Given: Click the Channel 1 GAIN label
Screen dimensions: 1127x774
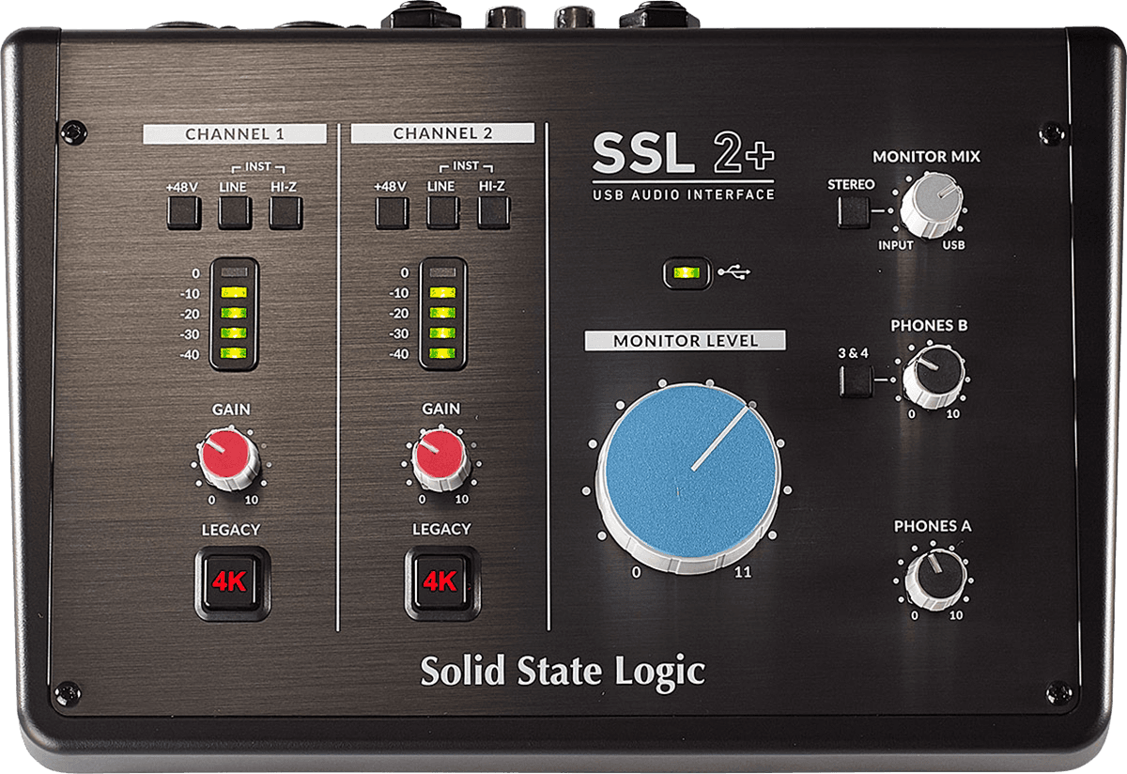Looking at the screenshot, I should [x=231, y=410].
